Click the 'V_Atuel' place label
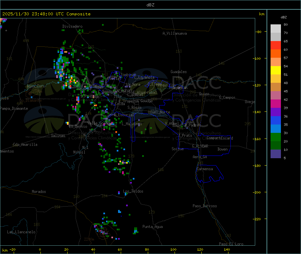This screenshot has width=301, height=254. coord(172,123)
